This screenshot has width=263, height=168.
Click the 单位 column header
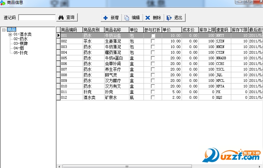[x=136, y=30]
